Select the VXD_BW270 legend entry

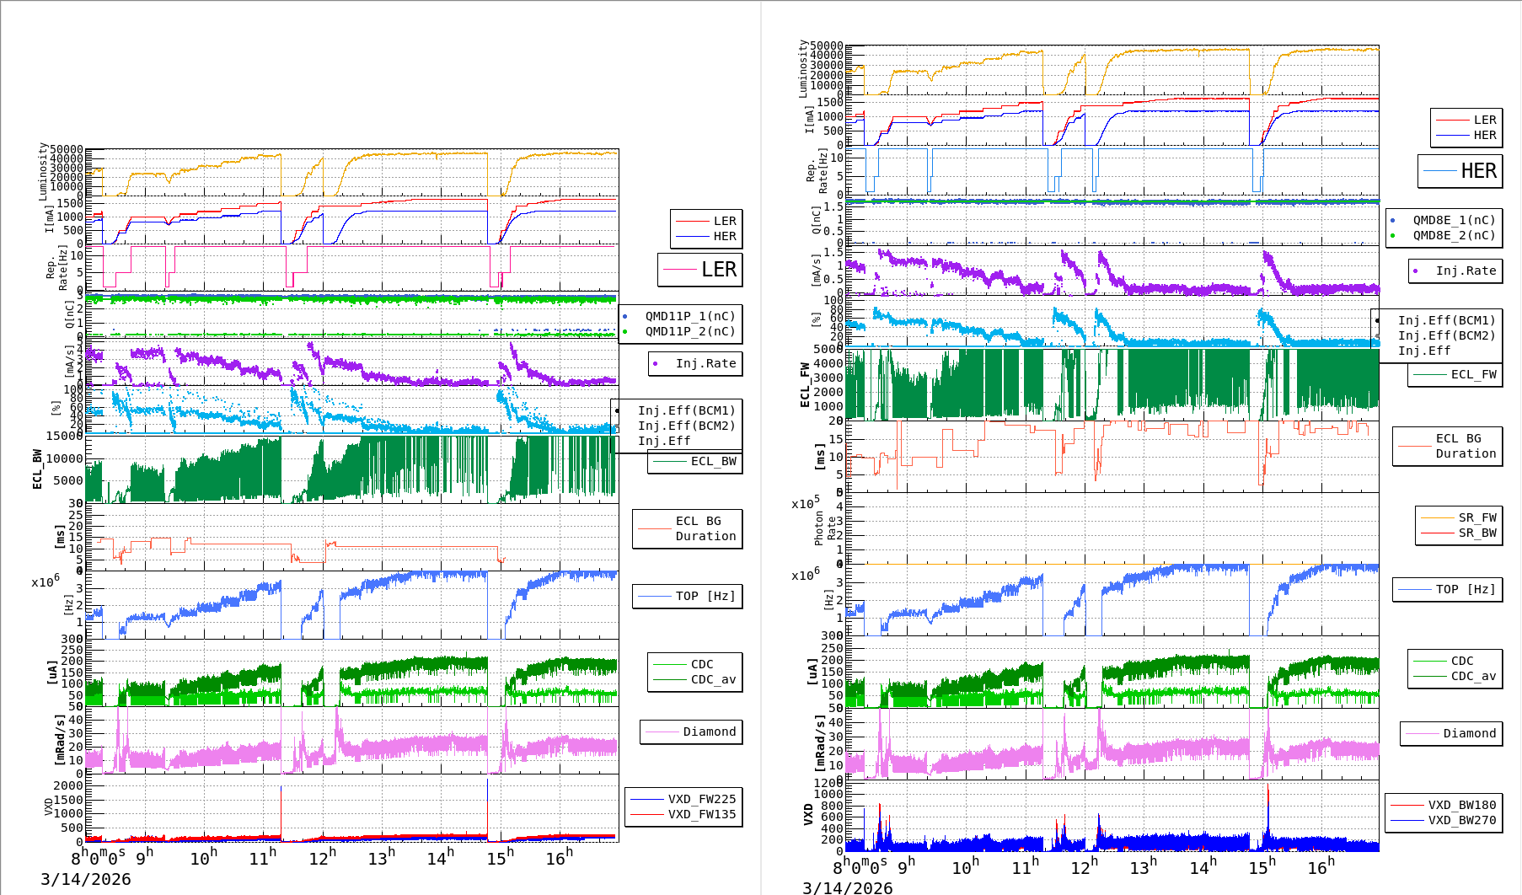[x=1461, y=820]
